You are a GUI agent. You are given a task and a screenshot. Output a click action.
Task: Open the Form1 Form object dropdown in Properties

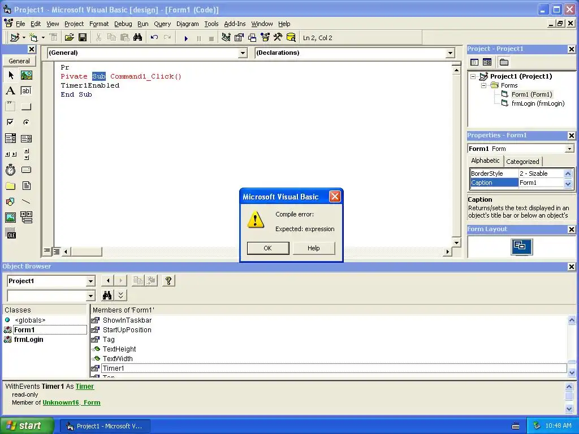(x=570, y=149)
